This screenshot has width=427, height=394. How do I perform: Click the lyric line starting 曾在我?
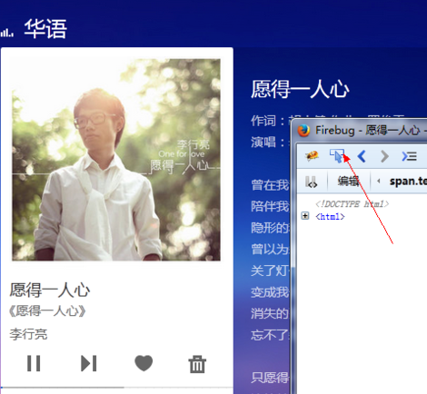[x=270, y=185]
